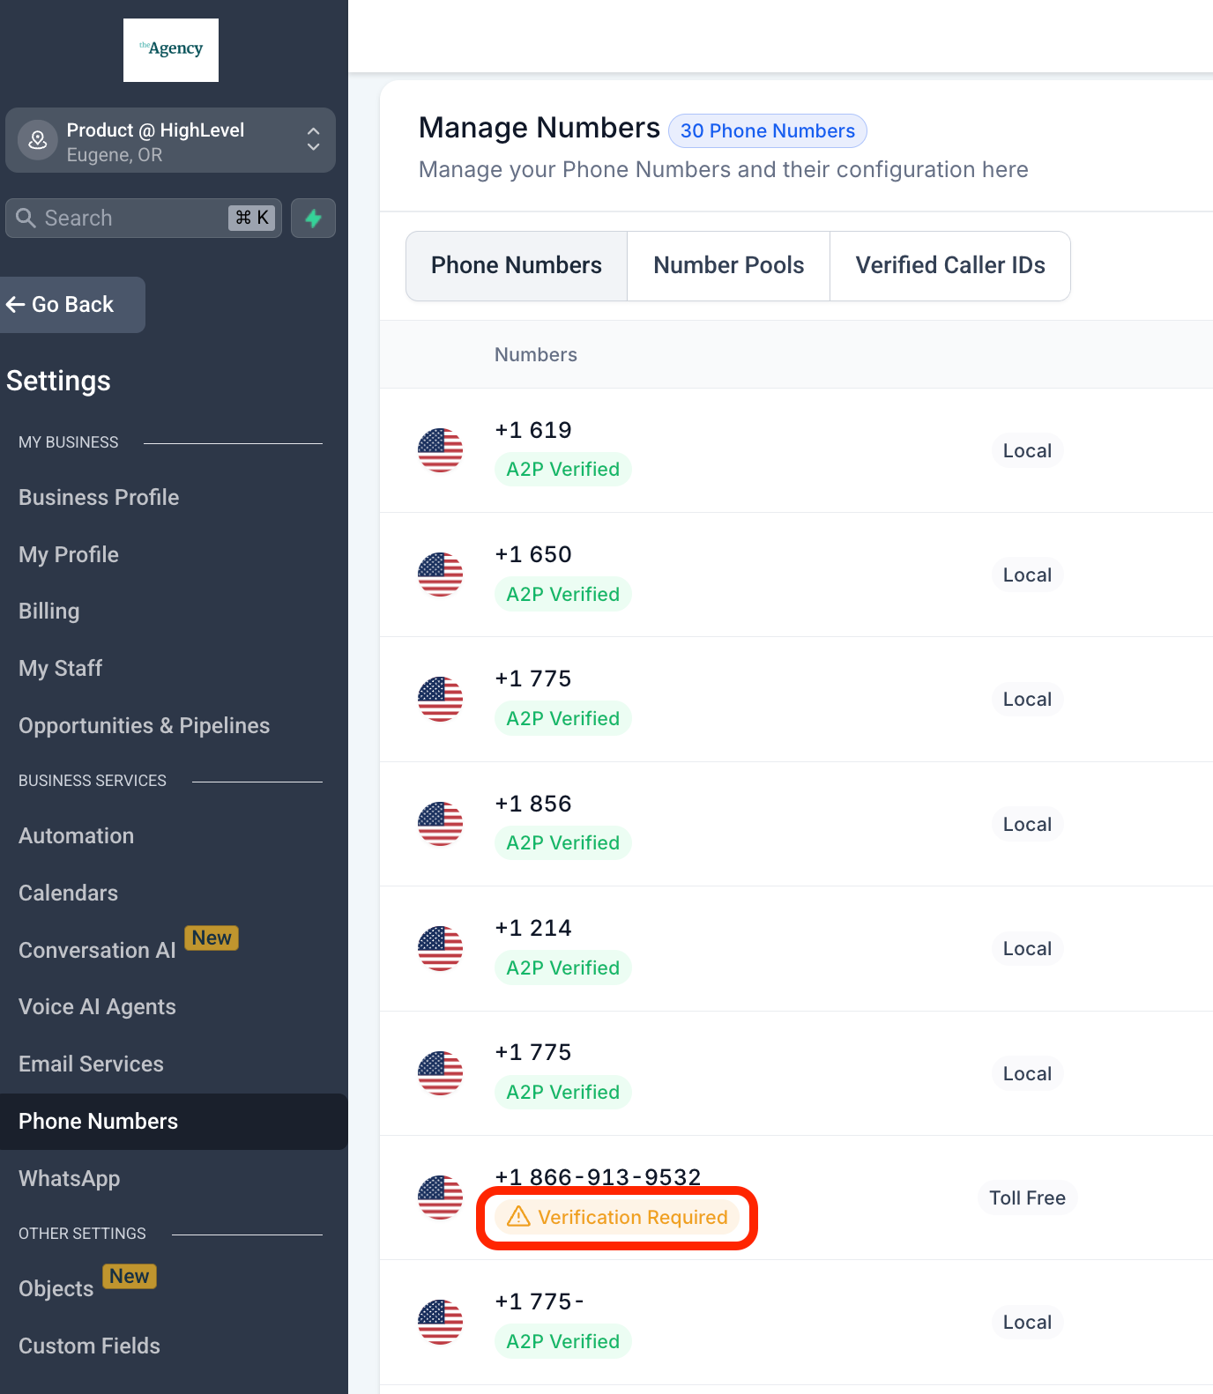Select the Phone Numbers tab
The width and height of the screenshot is (1213, 1394).
tap(517, 266)
